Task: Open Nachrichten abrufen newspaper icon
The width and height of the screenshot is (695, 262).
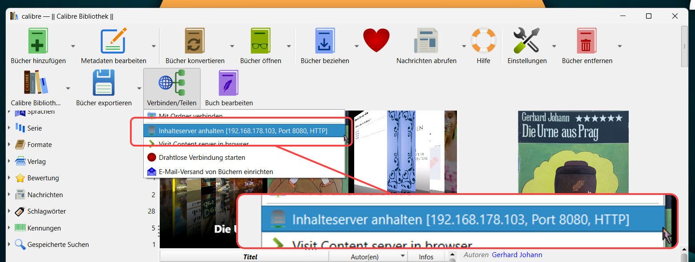Action: [426, 41]
